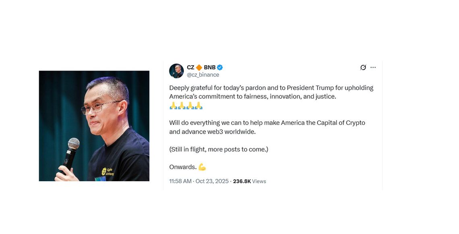The width and height of the screenshot is (459, 234).
Task: Click the Oct 23, 2025 timestamp
Action: [x=212, y=181]
